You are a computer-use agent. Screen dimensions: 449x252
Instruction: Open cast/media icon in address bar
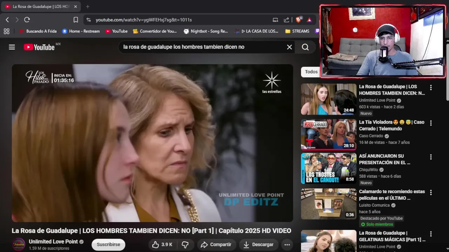pos(275,20)
